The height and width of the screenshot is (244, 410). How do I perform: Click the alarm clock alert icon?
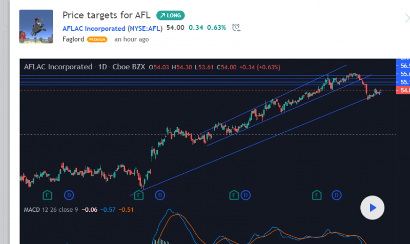(236, 28)
